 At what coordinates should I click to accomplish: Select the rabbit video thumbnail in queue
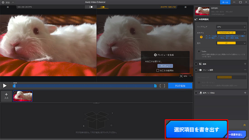pyautogui.click(x=23, y=96)
